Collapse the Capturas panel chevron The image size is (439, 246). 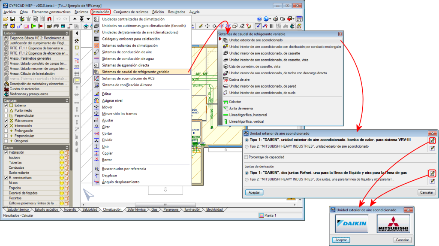click(x=66, y=100)
